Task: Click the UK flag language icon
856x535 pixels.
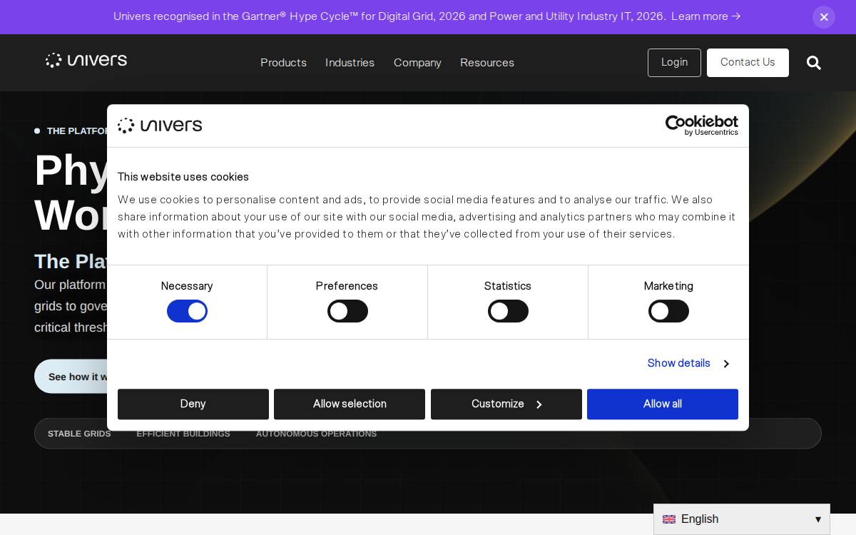Action: pos(669,519)
